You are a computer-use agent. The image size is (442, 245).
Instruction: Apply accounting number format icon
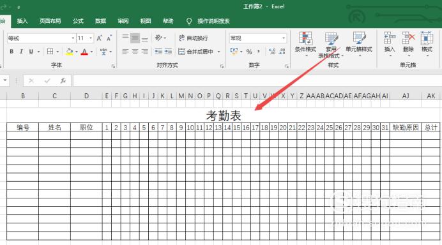tap(234, 51)
